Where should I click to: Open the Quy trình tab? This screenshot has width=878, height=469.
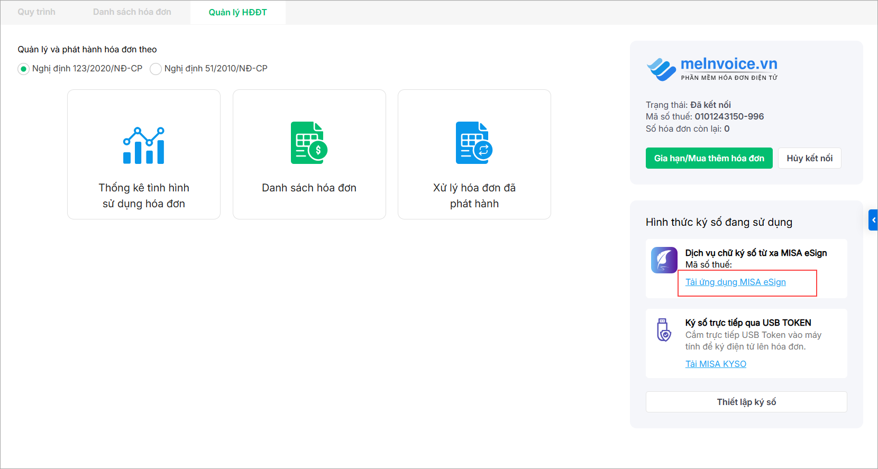click(36, 12)
